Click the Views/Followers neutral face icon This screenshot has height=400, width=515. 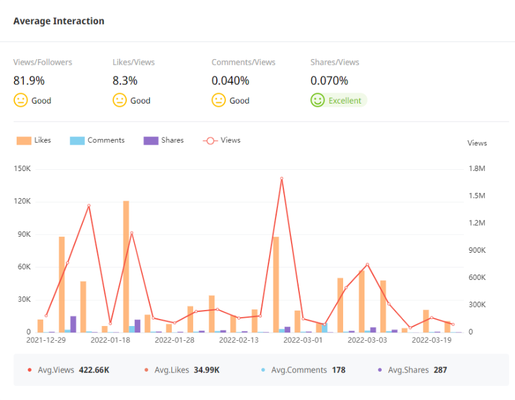pyautogui.click(x=21, y=100)
